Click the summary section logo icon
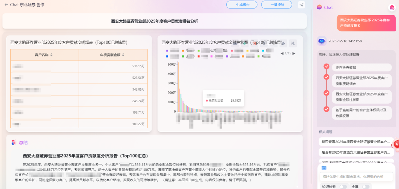 (14, 142)
